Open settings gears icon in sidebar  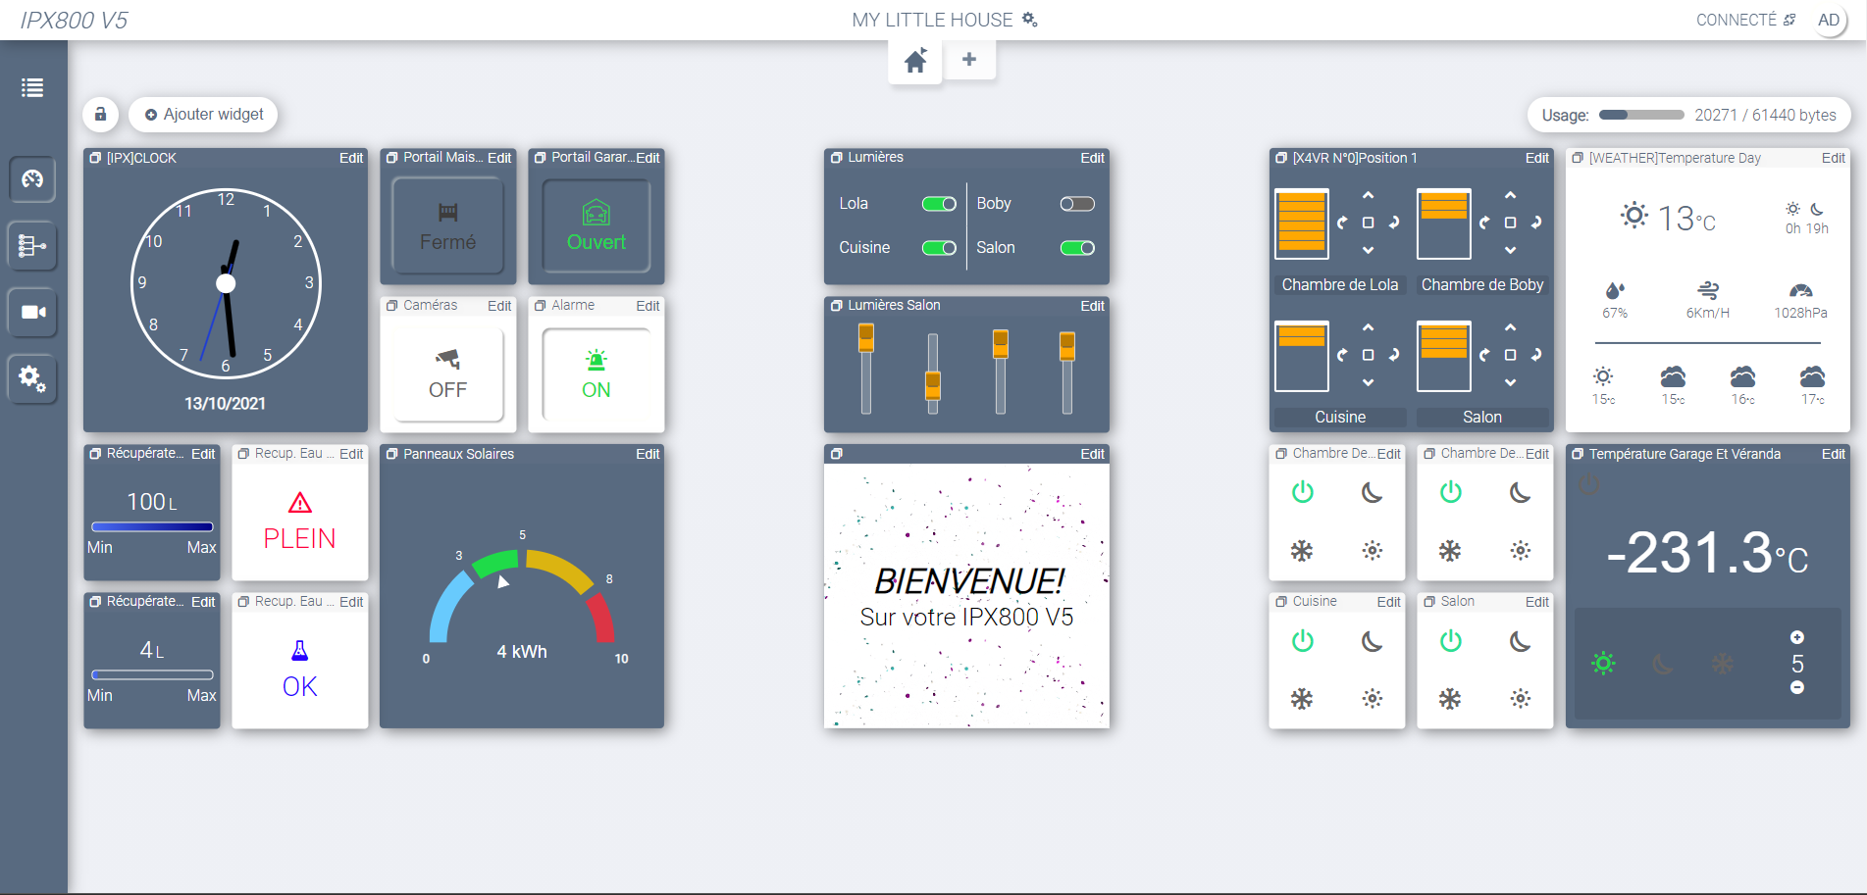(x=32, y=378)
